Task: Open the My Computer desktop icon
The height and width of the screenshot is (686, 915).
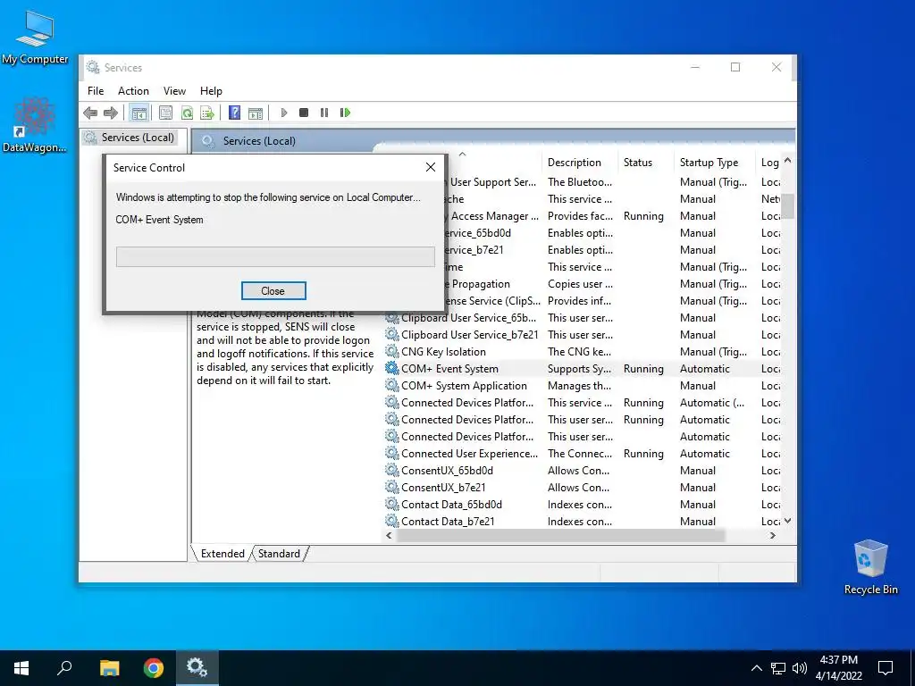Action: (35, 37)
